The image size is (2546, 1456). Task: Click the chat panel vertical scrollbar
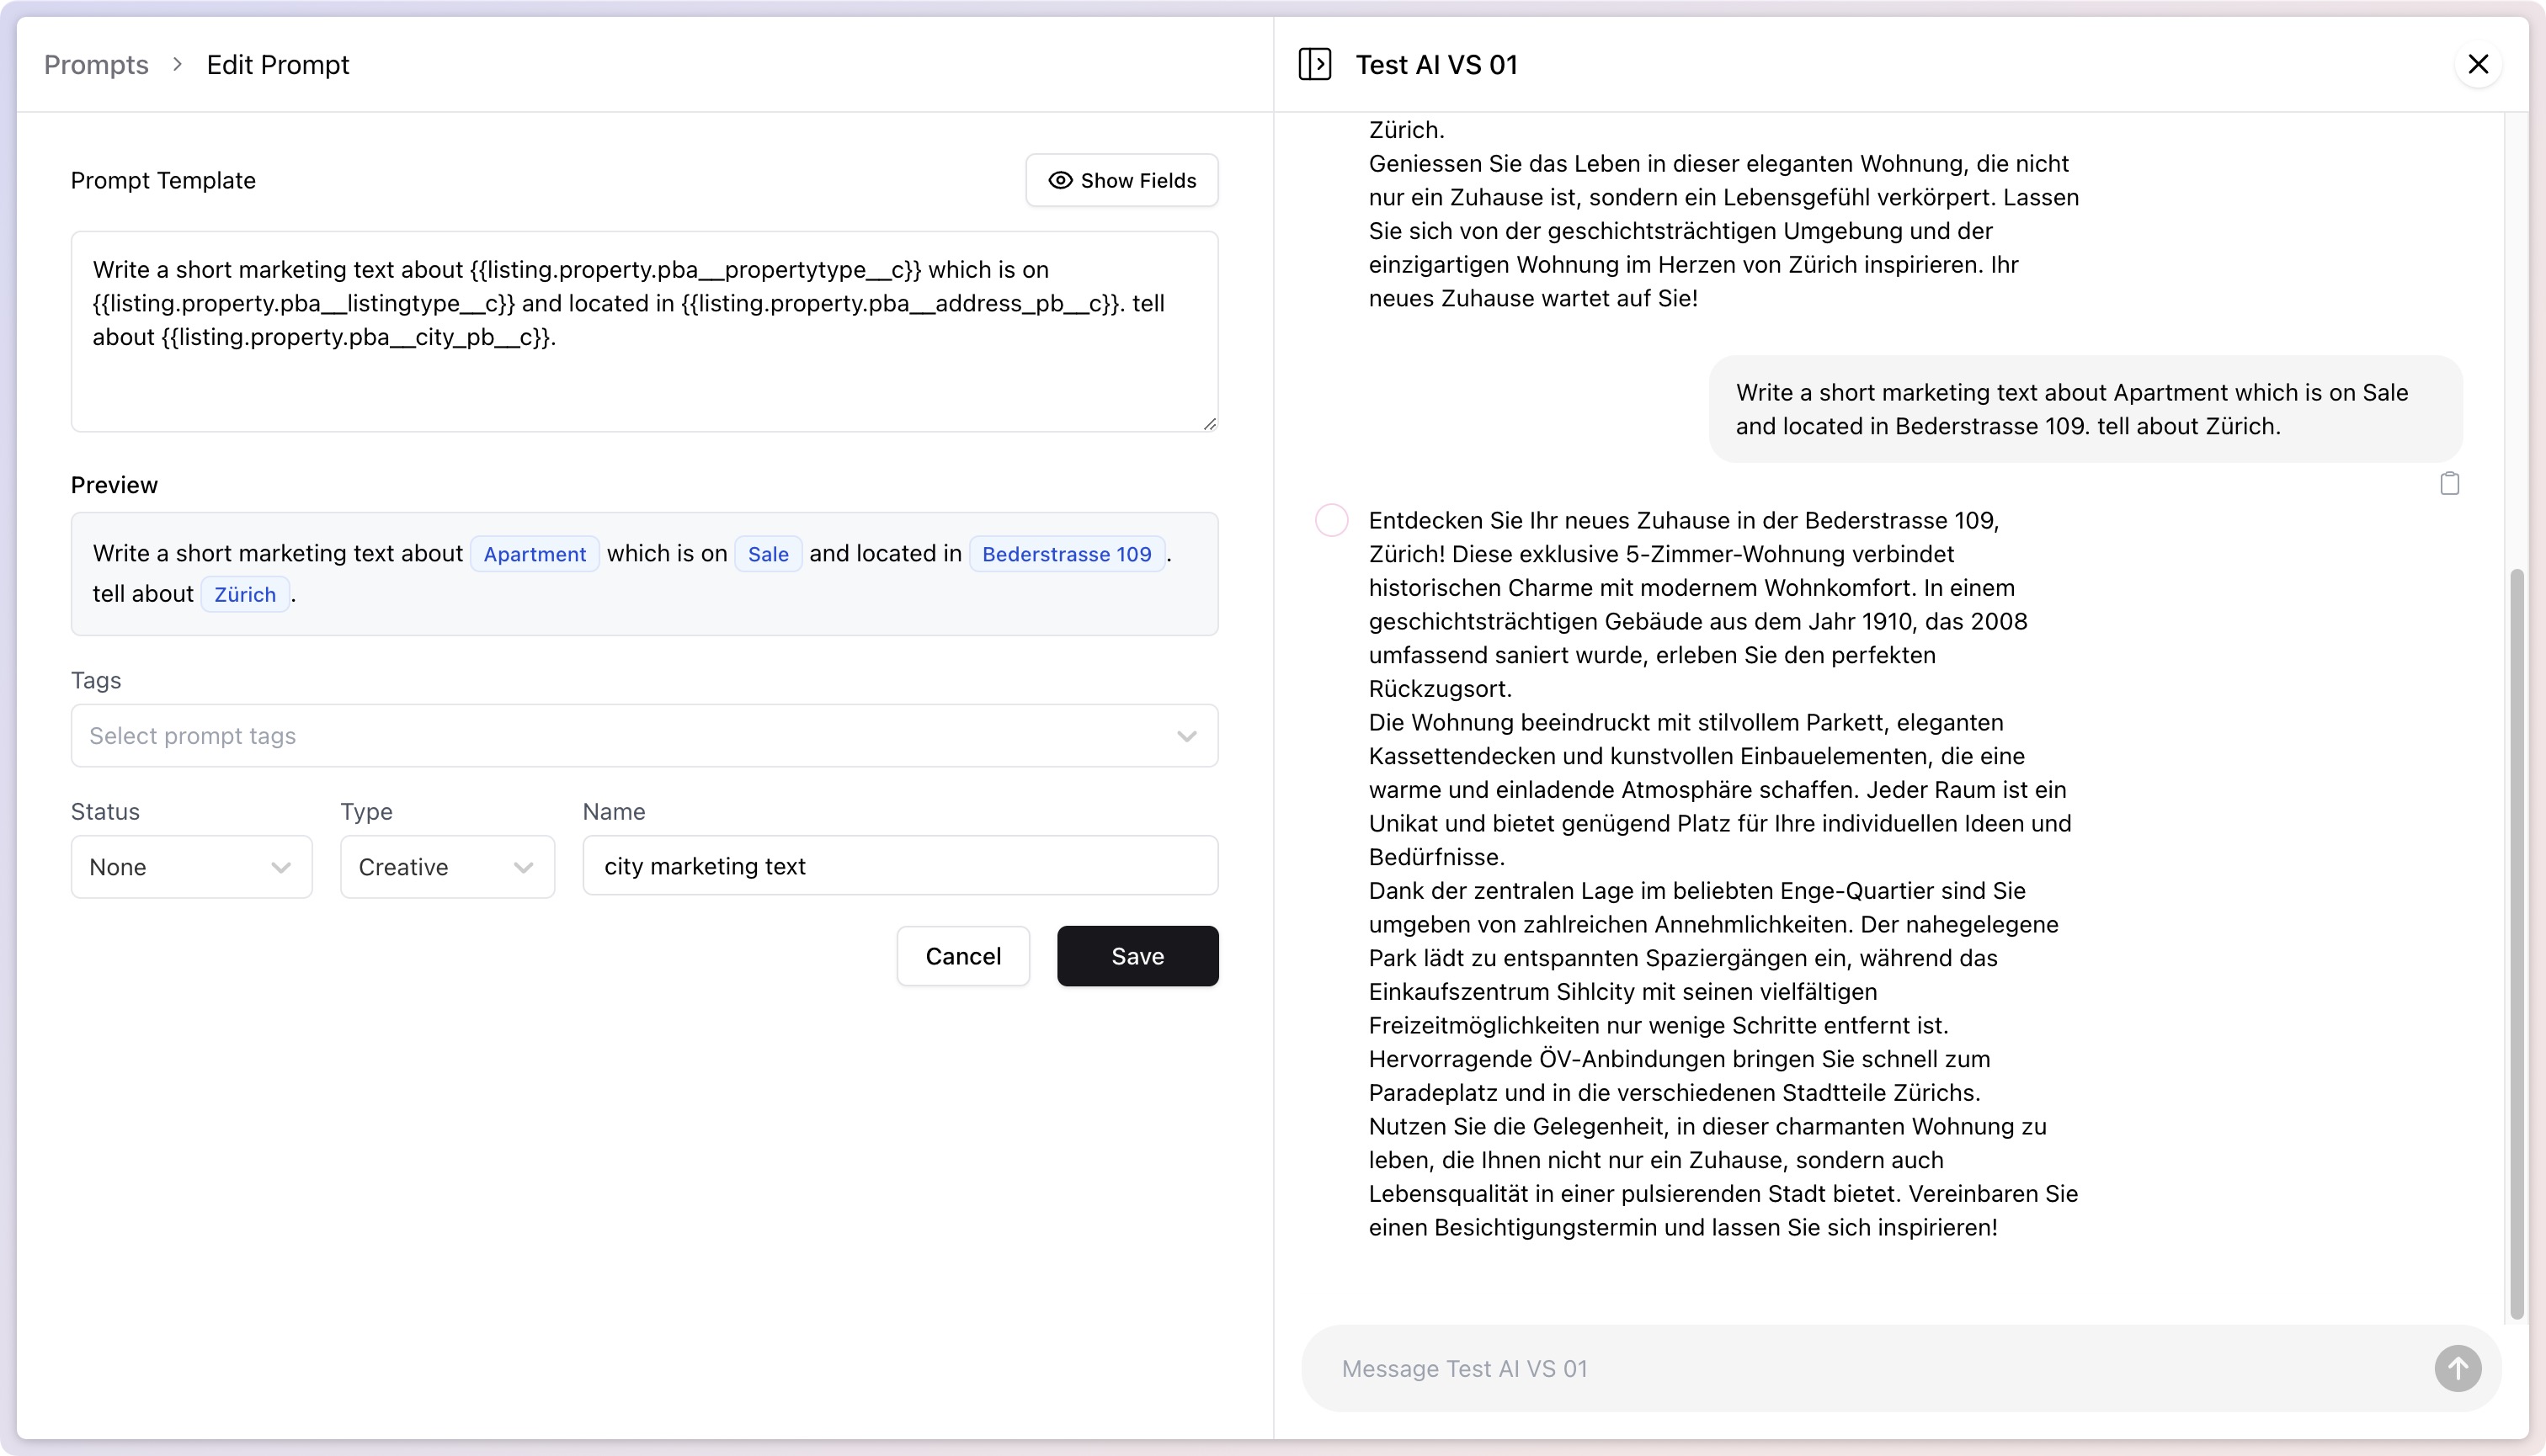(x=2517, y=944)
